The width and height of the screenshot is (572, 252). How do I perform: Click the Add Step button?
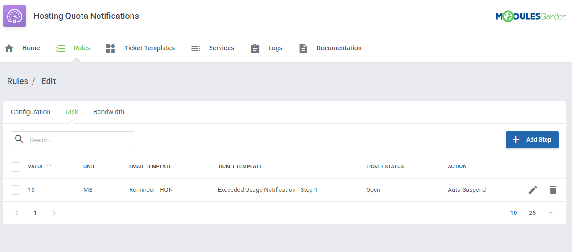coord(532,140)
